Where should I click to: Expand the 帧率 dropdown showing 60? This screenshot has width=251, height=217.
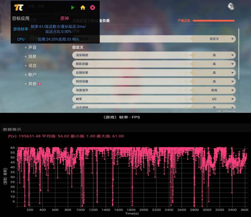[232, 99]
